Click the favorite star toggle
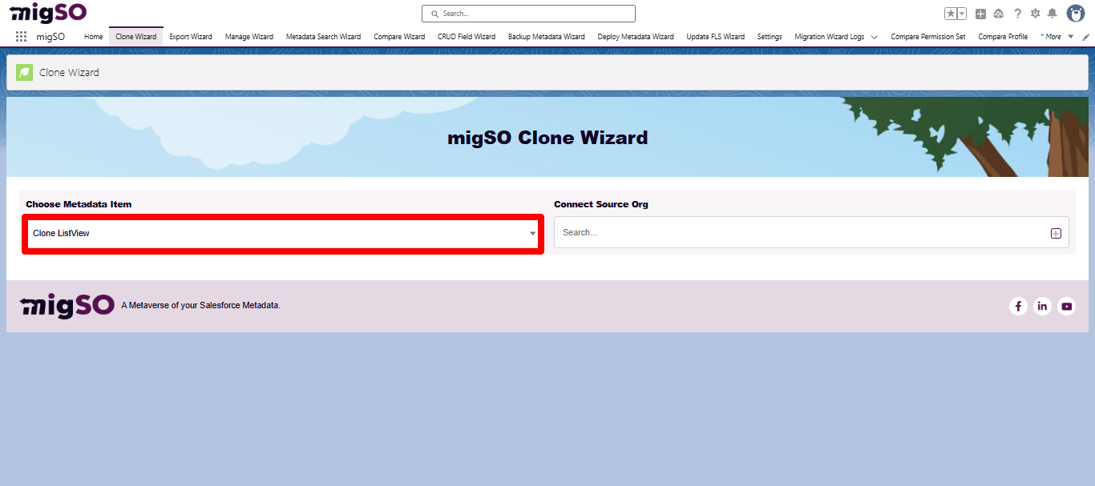This screenshot has height=486, width=1095. coord(951,14)
